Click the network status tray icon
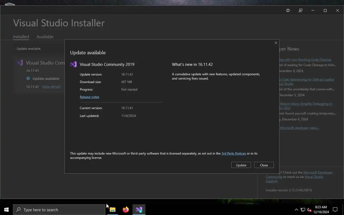Image resolution: width=344 pixels, height=215 pixels. point(303,210)
